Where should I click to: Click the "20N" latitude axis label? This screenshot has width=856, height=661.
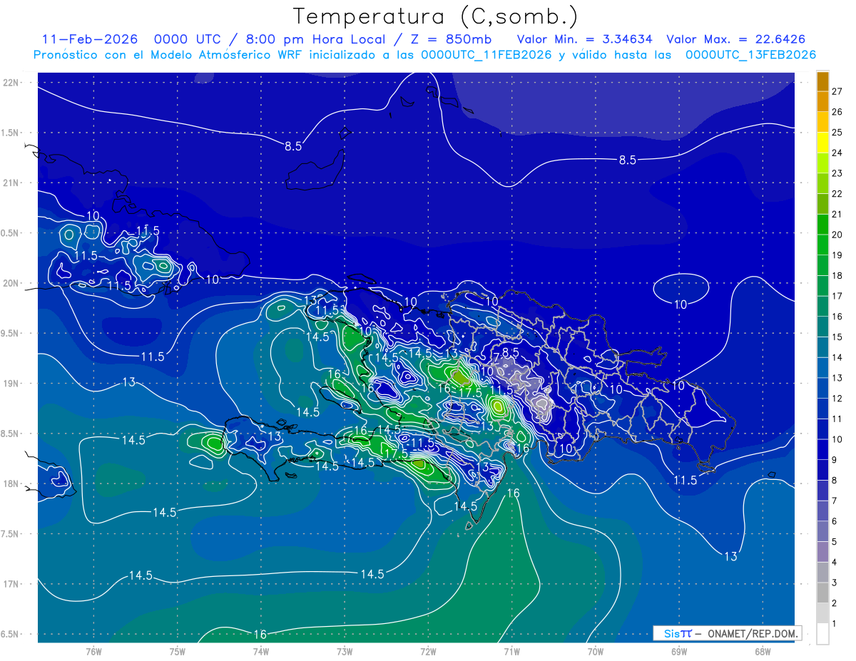pyautogui.click(x=12, y=283)
